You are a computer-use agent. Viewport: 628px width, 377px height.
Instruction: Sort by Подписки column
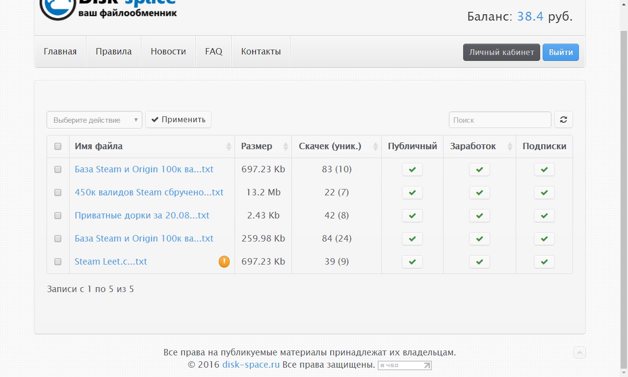(x=544, y=146)
